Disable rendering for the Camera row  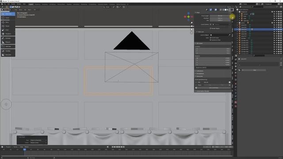pyautogui.click(x=281, y=14)
